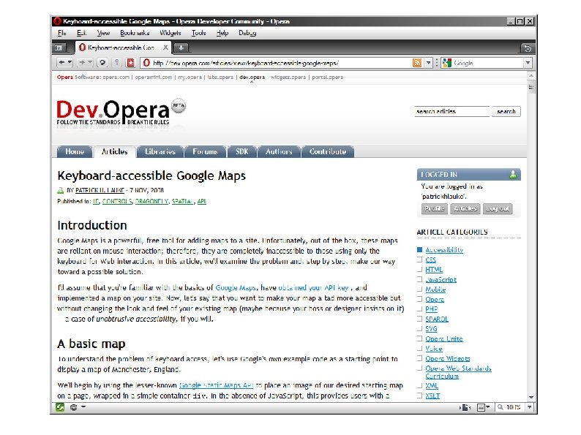
Task: Toggle the JavaScript category checkbox
Action: point(419,279)
